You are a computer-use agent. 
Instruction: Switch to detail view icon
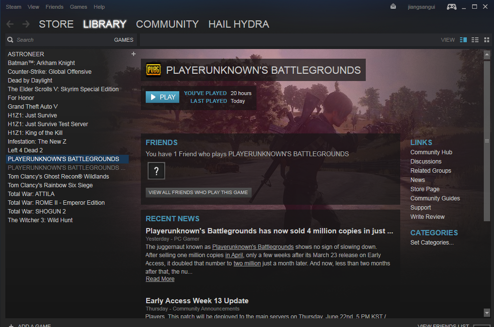[x=463, y=40]
